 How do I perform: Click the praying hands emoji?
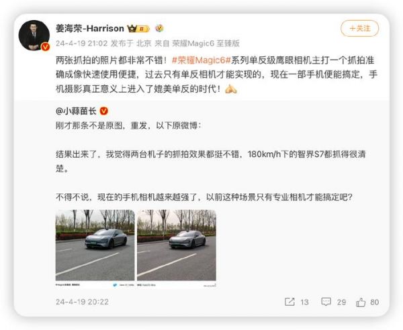point(230,89)
